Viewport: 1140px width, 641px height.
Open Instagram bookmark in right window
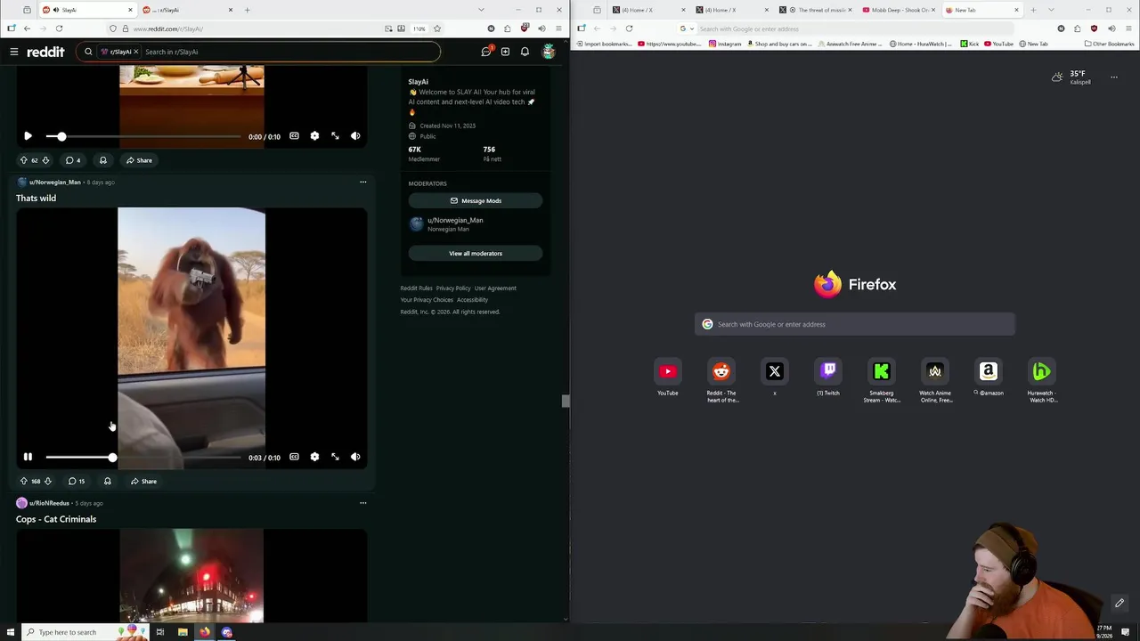(725, 44)
